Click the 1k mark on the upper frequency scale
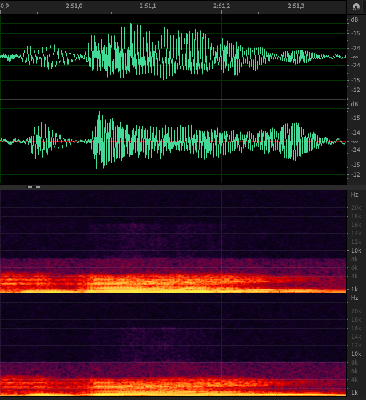 356,289
